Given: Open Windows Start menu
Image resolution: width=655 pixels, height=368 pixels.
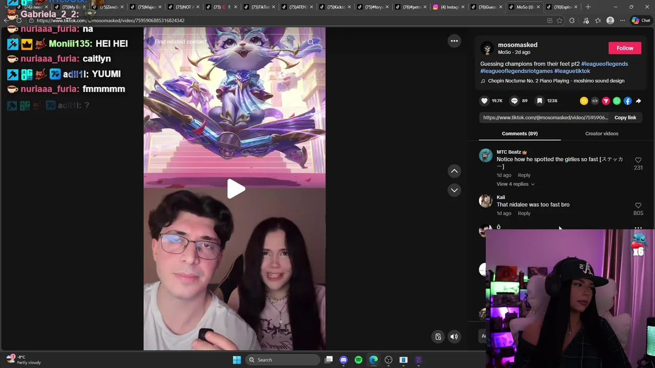Looking at the screenshot, I should point(237,360).
